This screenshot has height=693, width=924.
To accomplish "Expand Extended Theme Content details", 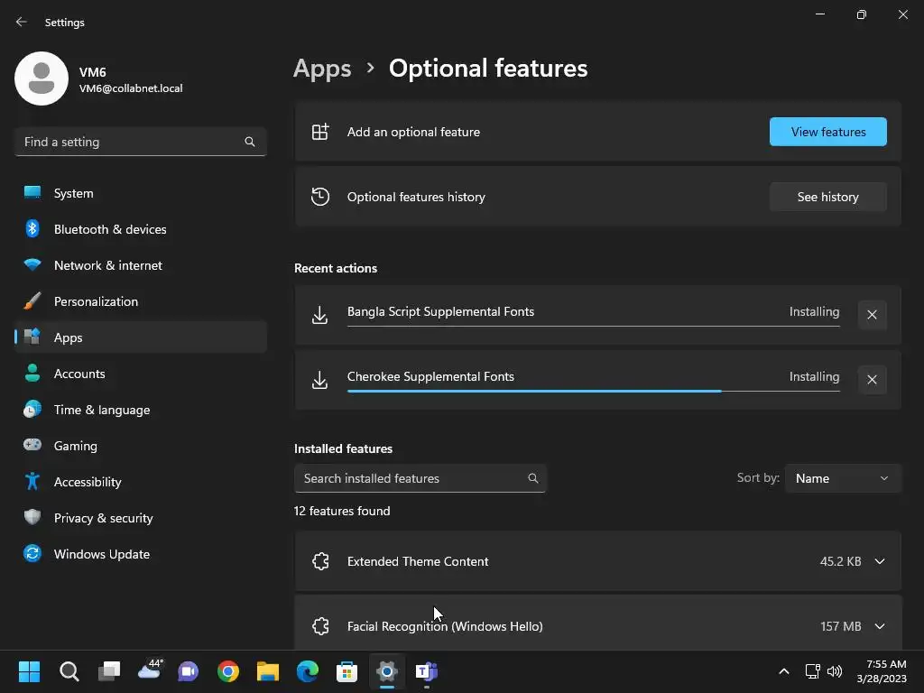I will (879, 561).
